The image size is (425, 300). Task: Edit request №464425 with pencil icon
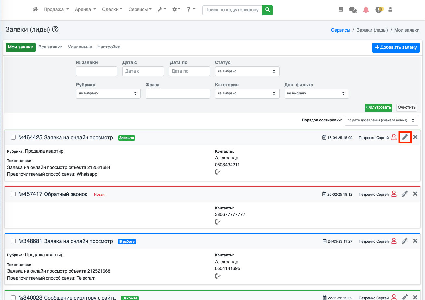(x=405, y=137)
